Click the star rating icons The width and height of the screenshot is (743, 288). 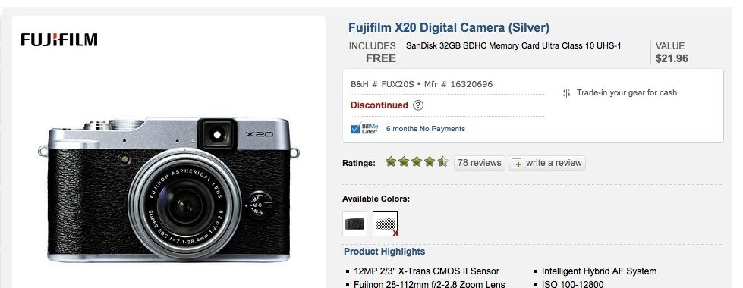pyautogui.click(x=417, y=162)
